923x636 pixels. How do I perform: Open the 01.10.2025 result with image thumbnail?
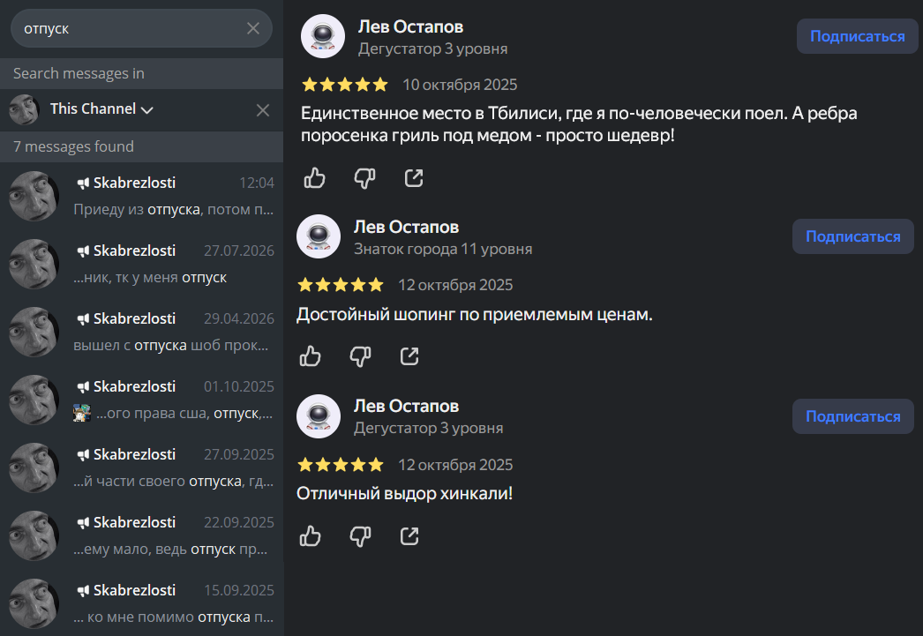[141, 400]
